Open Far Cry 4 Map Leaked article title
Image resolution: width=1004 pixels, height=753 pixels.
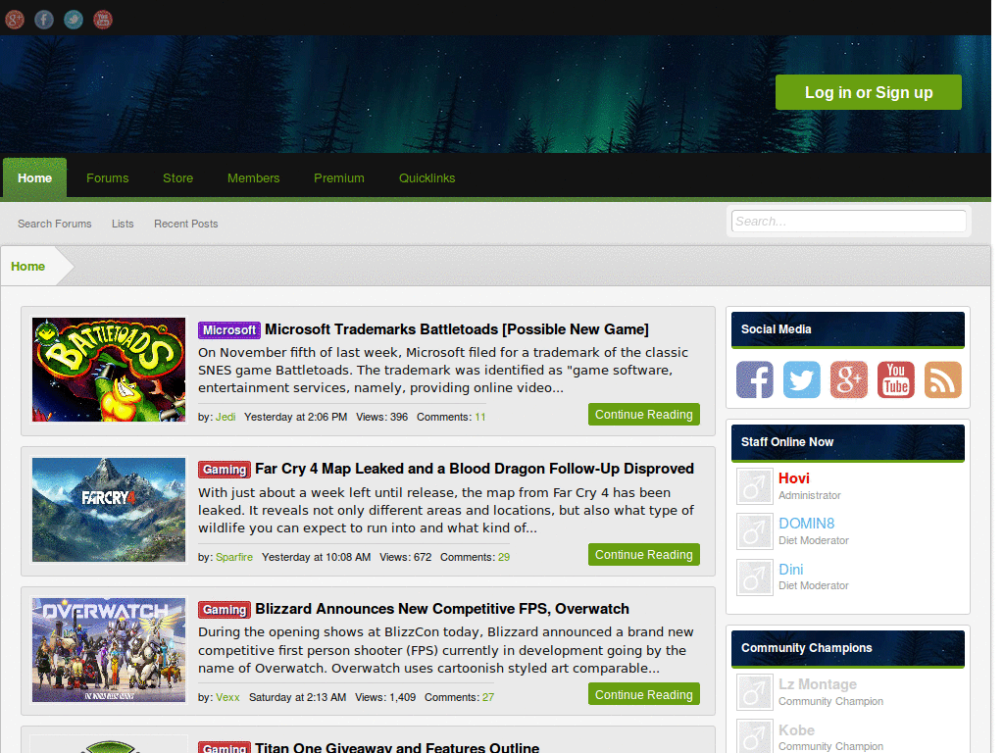point(475,469)
